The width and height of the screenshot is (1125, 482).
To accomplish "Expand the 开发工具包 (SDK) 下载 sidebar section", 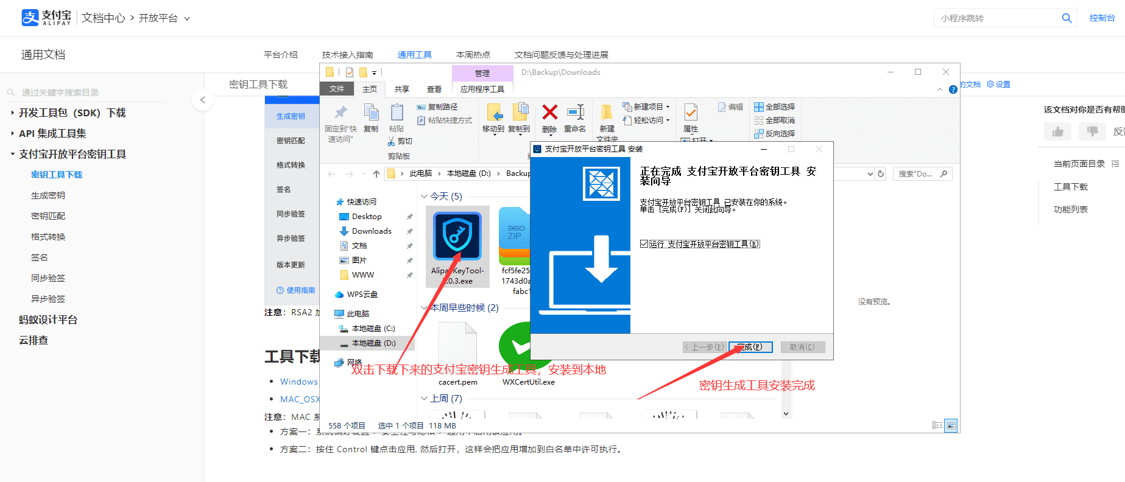I will pos(12,113).
